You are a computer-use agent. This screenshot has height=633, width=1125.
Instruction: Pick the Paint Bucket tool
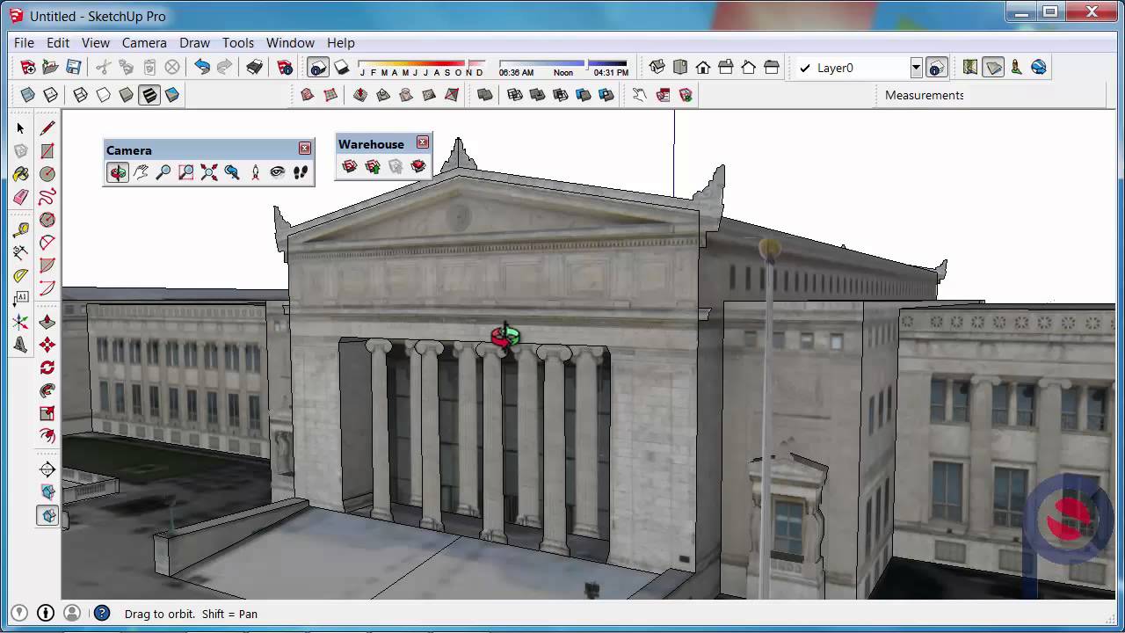(x=21, y=174)
